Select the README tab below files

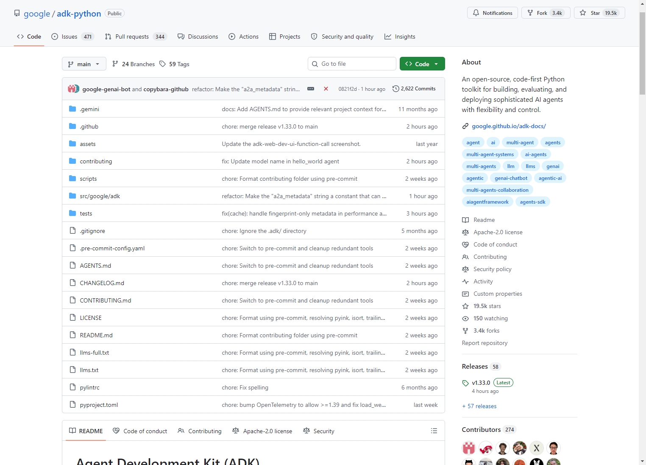point(86,431)
